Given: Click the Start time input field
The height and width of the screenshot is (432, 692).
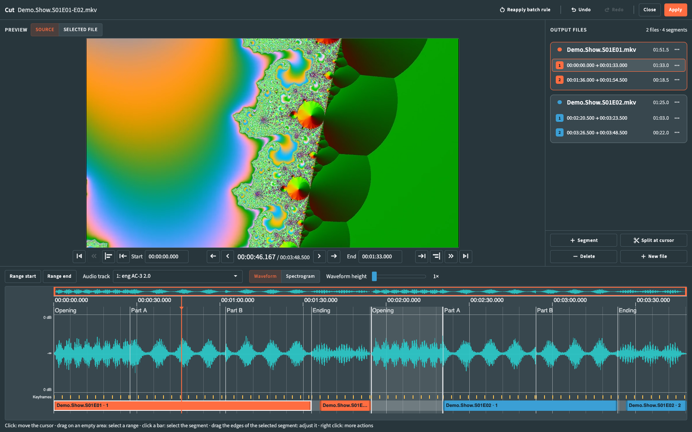Looking at the screenshot, I should click(x=167, y=257).
